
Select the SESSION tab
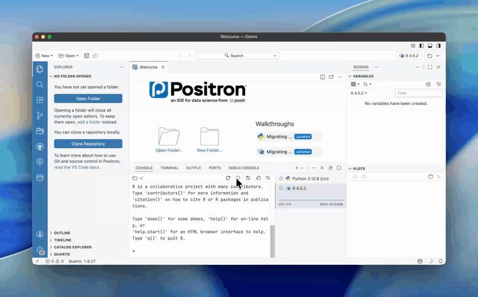click(361, 67)
